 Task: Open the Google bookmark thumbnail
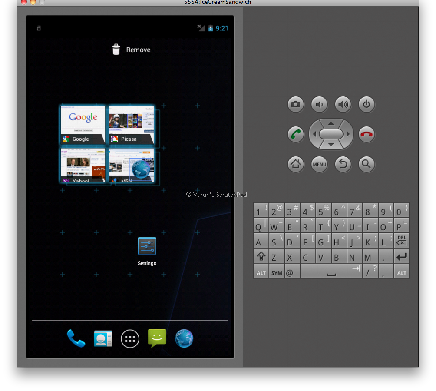[83, 125]
